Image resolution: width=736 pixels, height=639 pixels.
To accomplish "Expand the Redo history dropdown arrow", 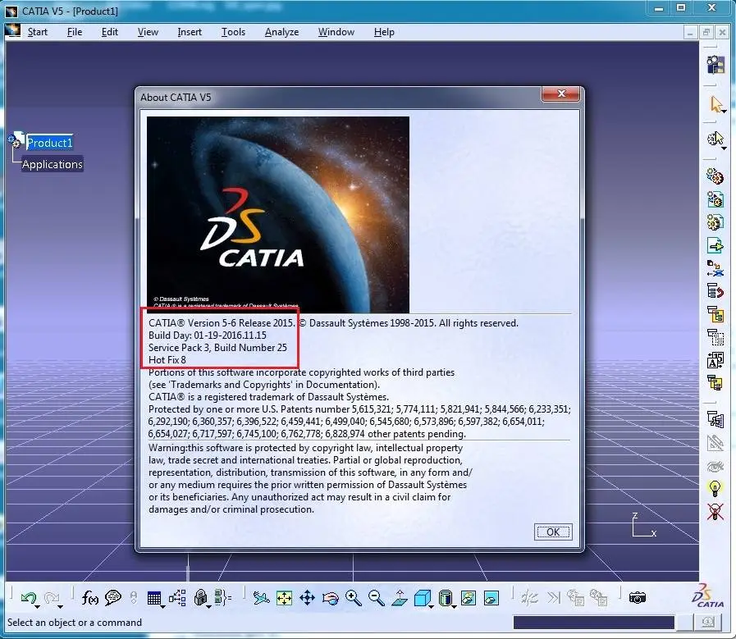I will tap(60, 607).
